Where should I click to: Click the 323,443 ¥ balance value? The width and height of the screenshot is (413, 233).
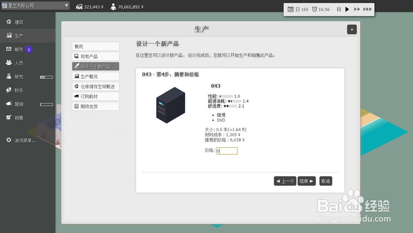93,7
